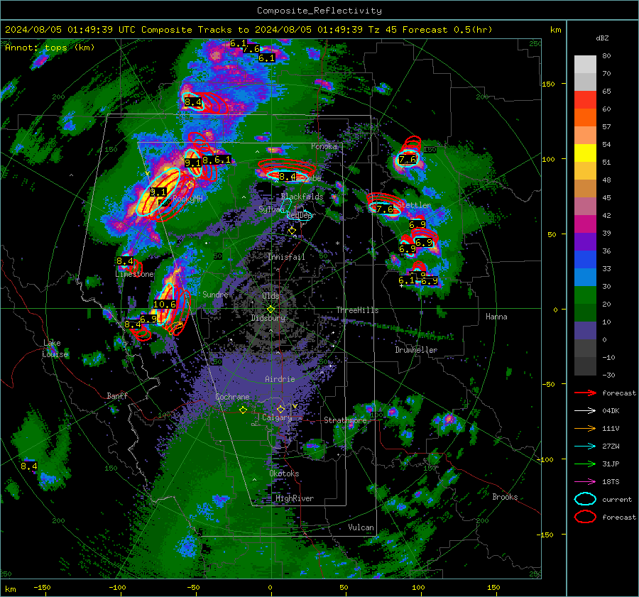Click the Cochrane city label
Screen dimensions: 639x597
(x=232, y=397)
